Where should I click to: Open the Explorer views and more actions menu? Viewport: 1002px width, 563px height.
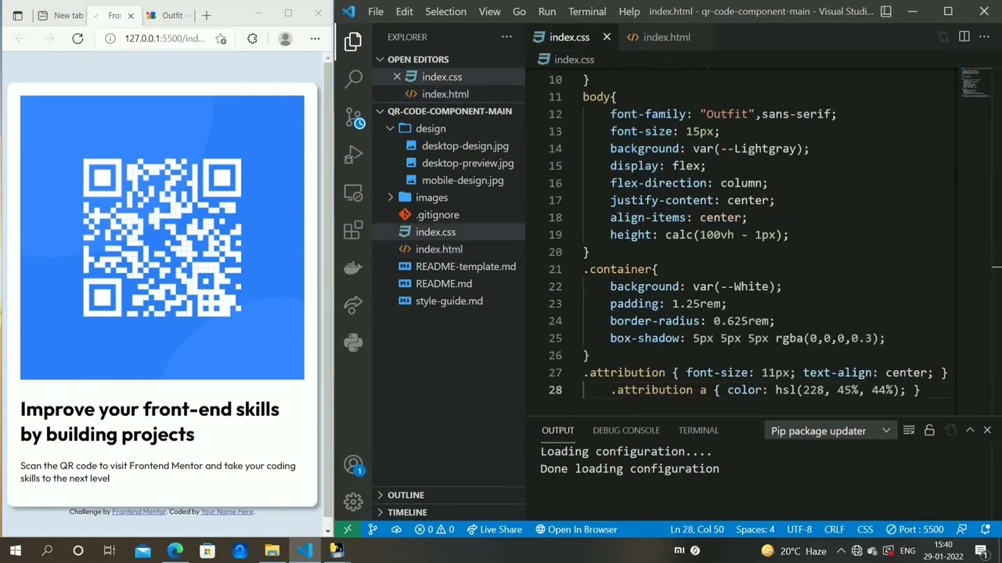coord(506,37)
